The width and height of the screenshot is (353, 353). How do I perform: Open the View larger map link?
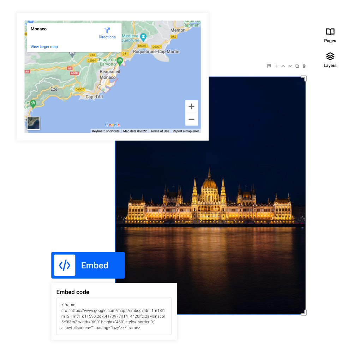(x=44, y=47)
